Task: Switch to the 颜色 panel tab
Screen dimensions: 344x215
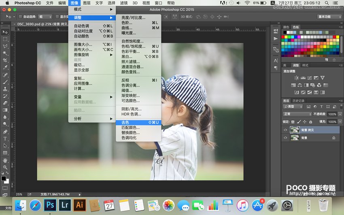Action: [286, 27]
